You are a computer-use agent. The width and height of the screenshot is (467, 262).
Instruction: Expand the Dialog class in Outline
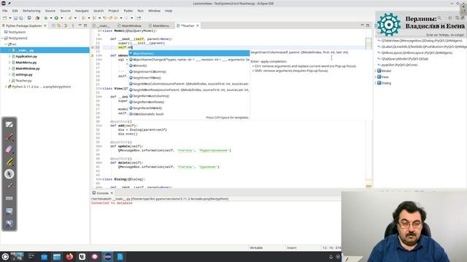tap(375, 83)
